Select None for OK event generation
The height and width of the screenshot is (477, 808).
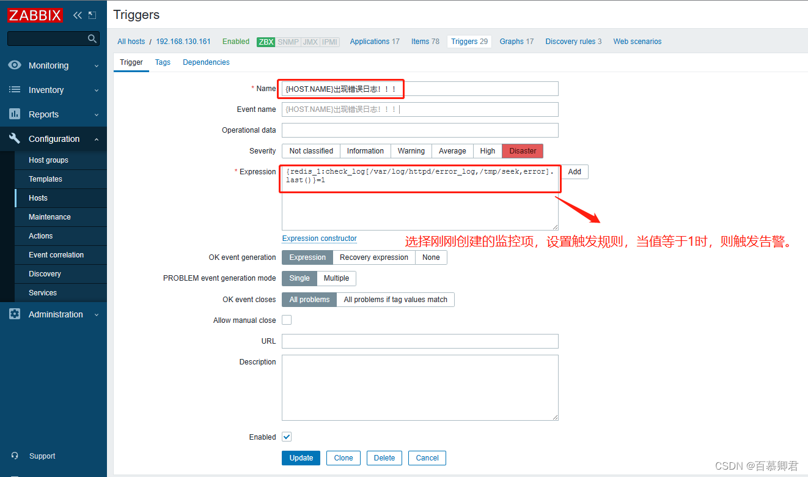click(431, 257)
